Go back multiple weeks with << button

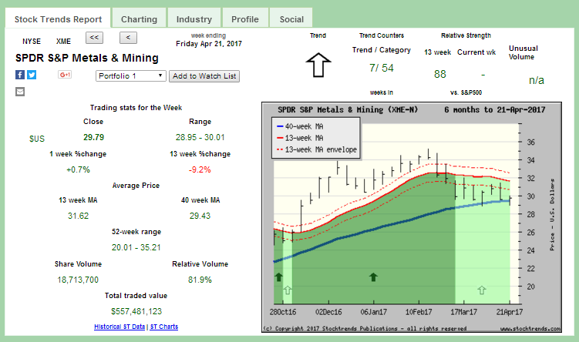[x=94, y=38]
